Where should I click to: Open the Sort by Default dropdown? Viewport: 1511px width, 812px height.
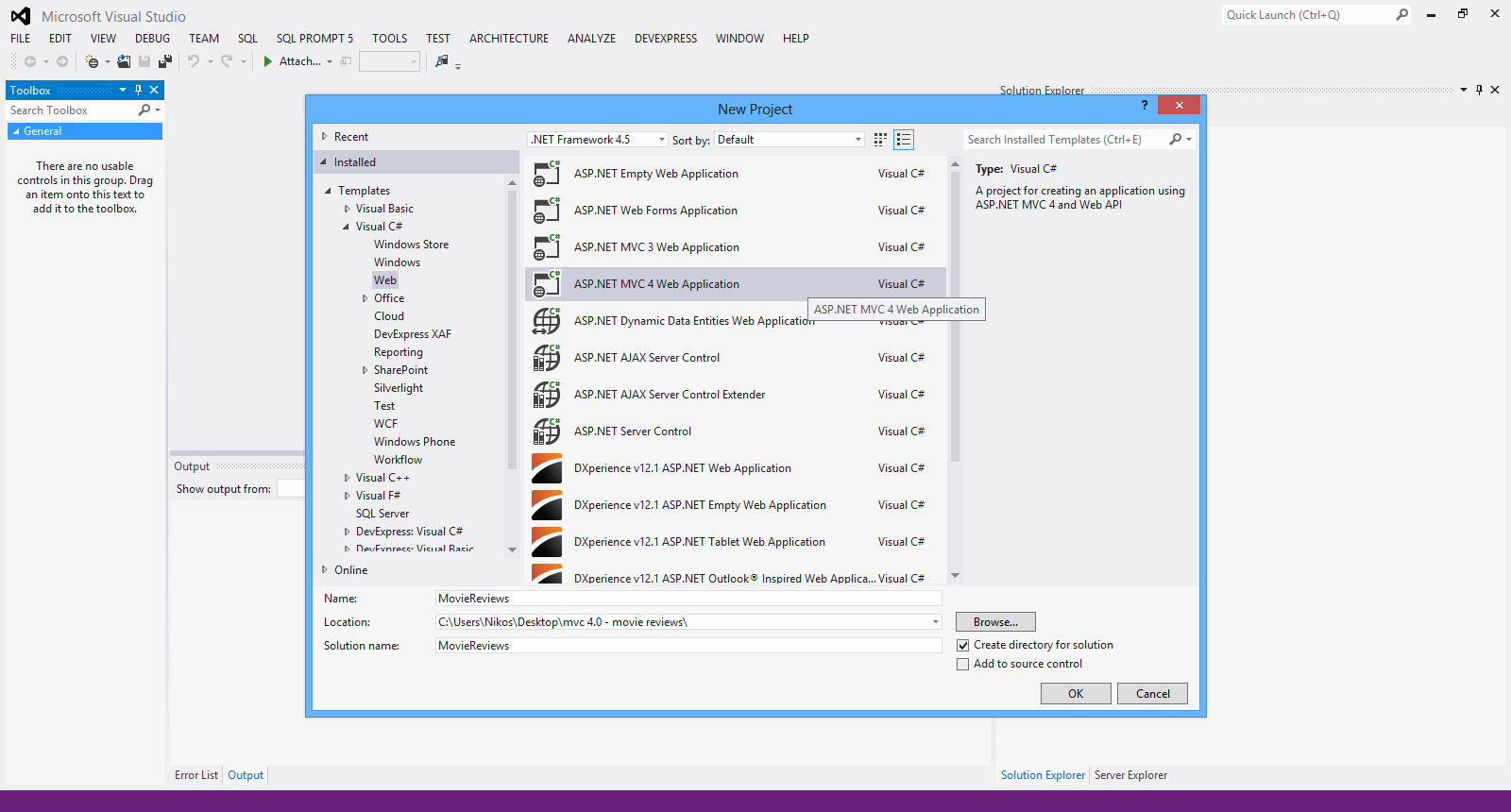[x=789, y=140]
